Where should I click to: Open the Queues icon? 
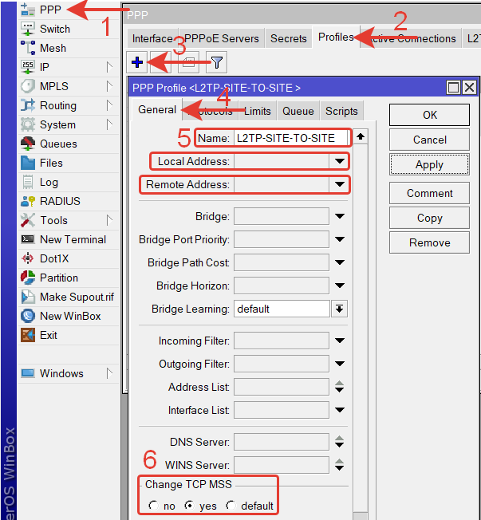pyautogui.click(x=28, y=144)
